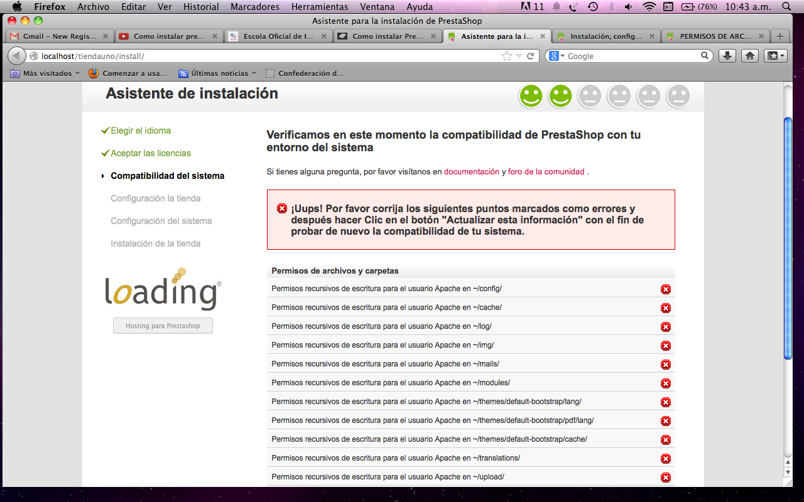
Task: Click the error icon for ~/cache/ row
Action: (666, 308)
